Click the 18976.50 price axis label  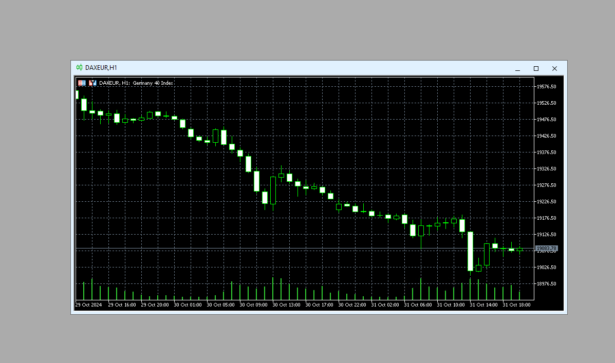pyautogui.click(x=546, y=283)
